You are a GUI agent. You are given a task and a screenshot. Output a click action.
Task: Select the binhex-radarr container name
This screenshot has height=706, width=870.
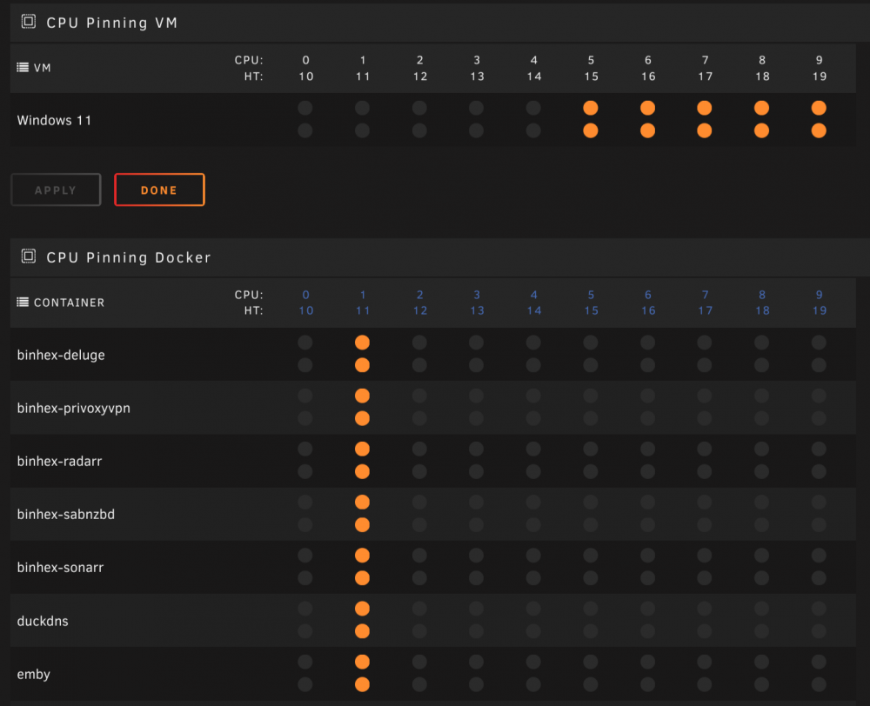click(59, 462)
